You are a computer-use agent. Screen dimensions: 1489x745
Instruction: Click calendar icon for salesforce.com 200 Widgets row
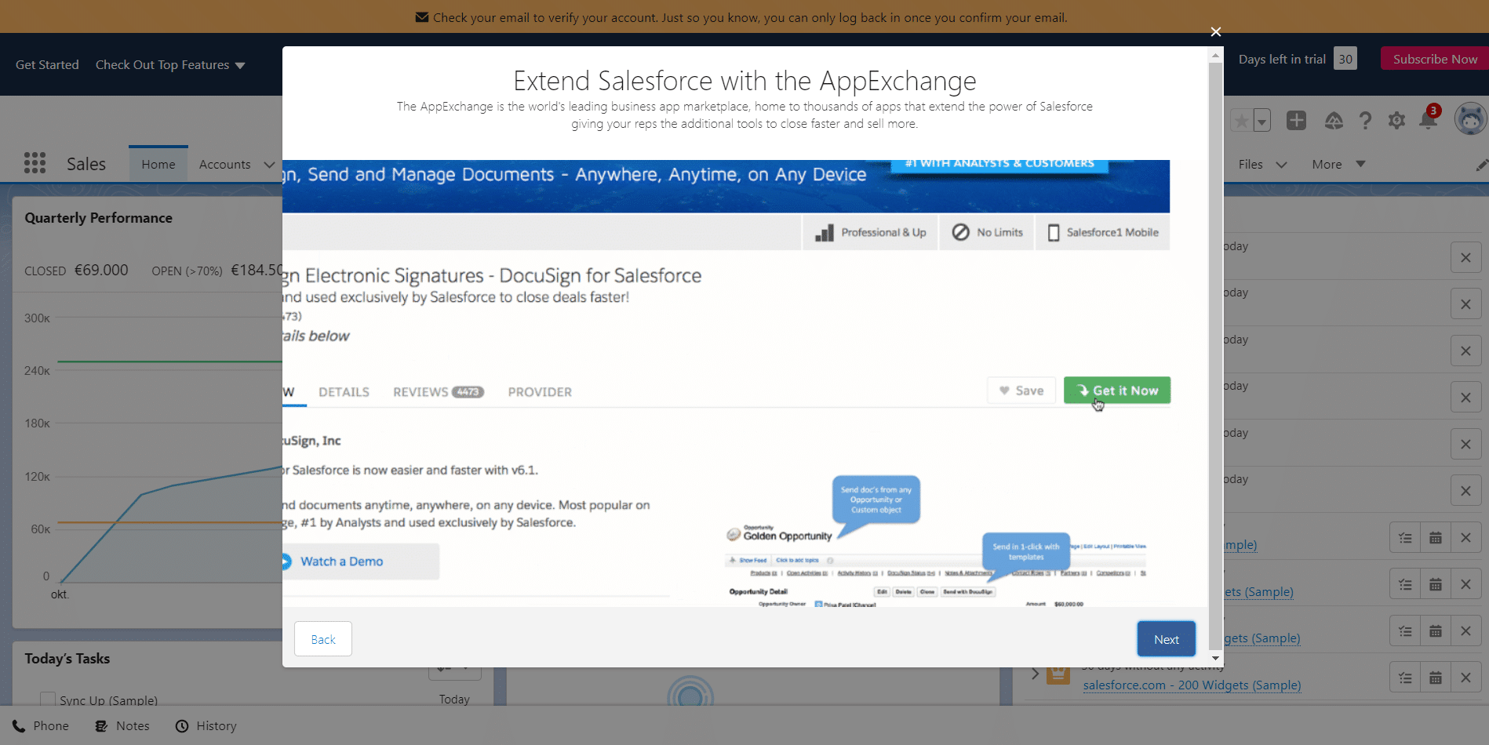tap(1436, 678)
